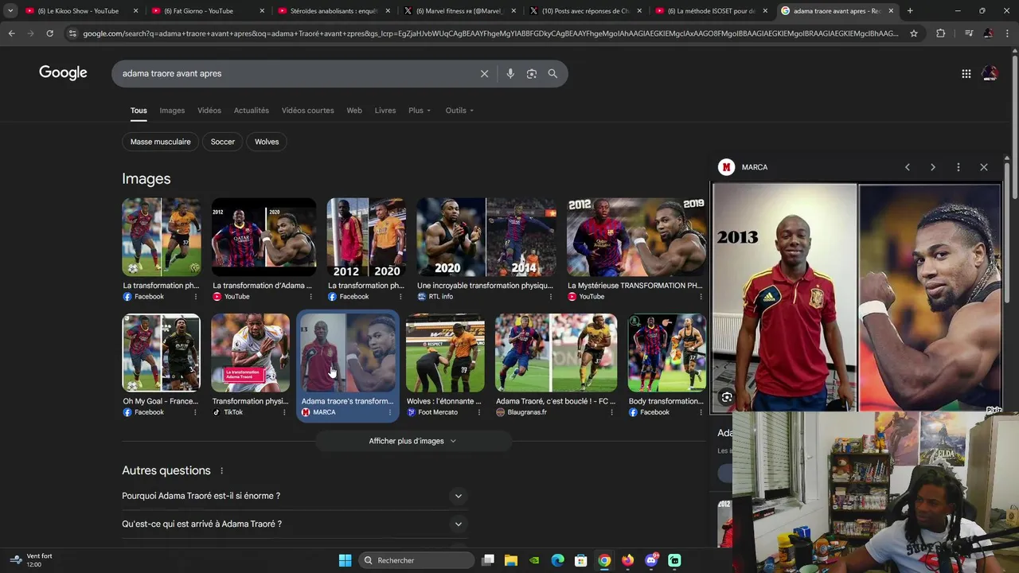This screenshot has height=573, width=1019.
Task: Open RTL info 'Une incroyable transformation' thumbnail
Action: [486, 237]
